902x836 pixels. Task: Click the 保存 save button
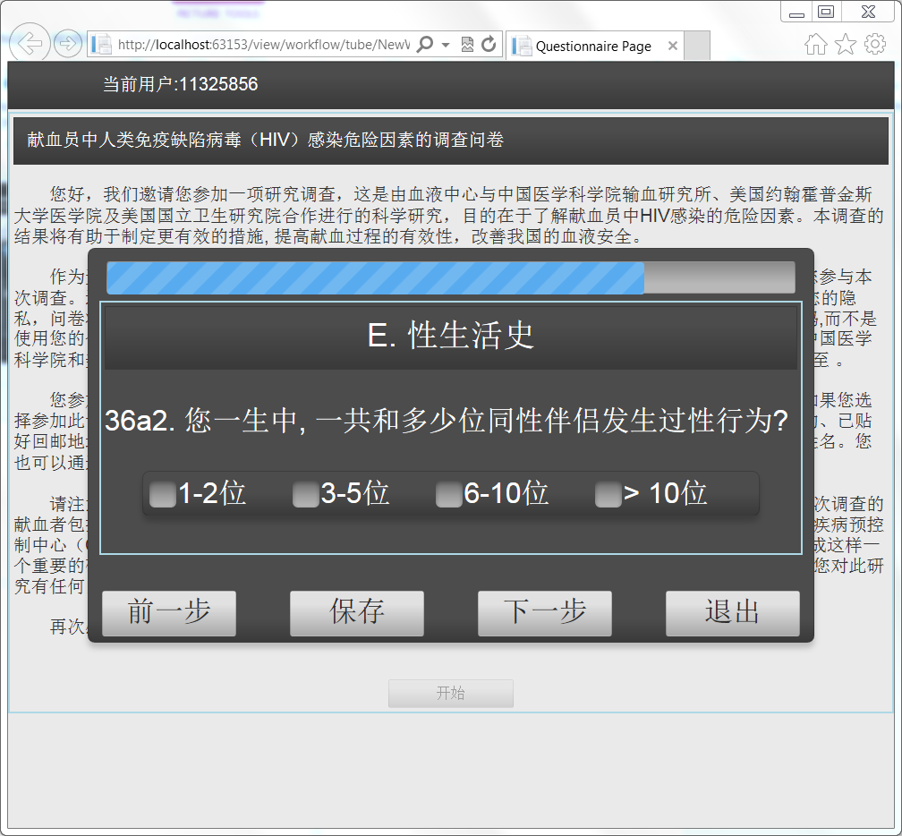point(357,613)
